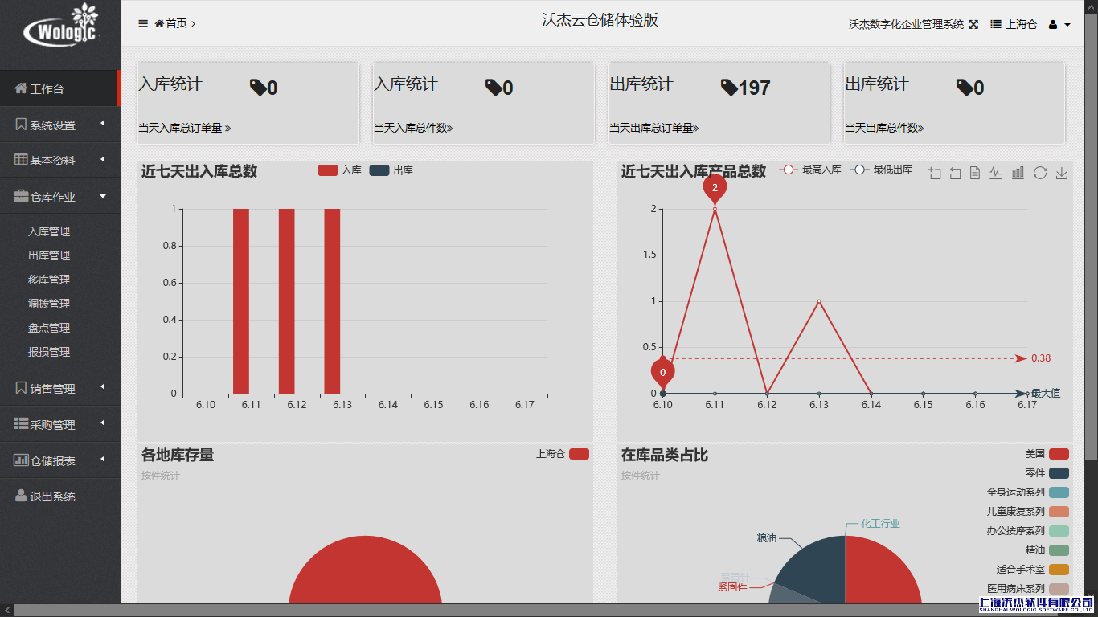Screen dimensions: 1098x617
Task: Expand the 仓储报表 menu arrow
Action: click(x=103, y=460)
